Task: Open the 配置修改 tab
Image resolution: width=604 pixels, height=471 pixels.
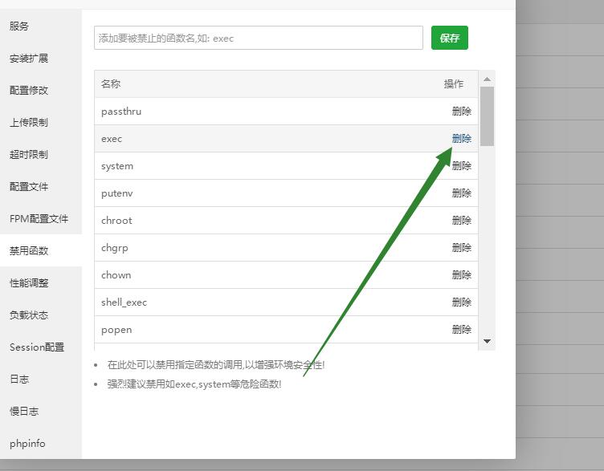Action: (x=29, y=91)
